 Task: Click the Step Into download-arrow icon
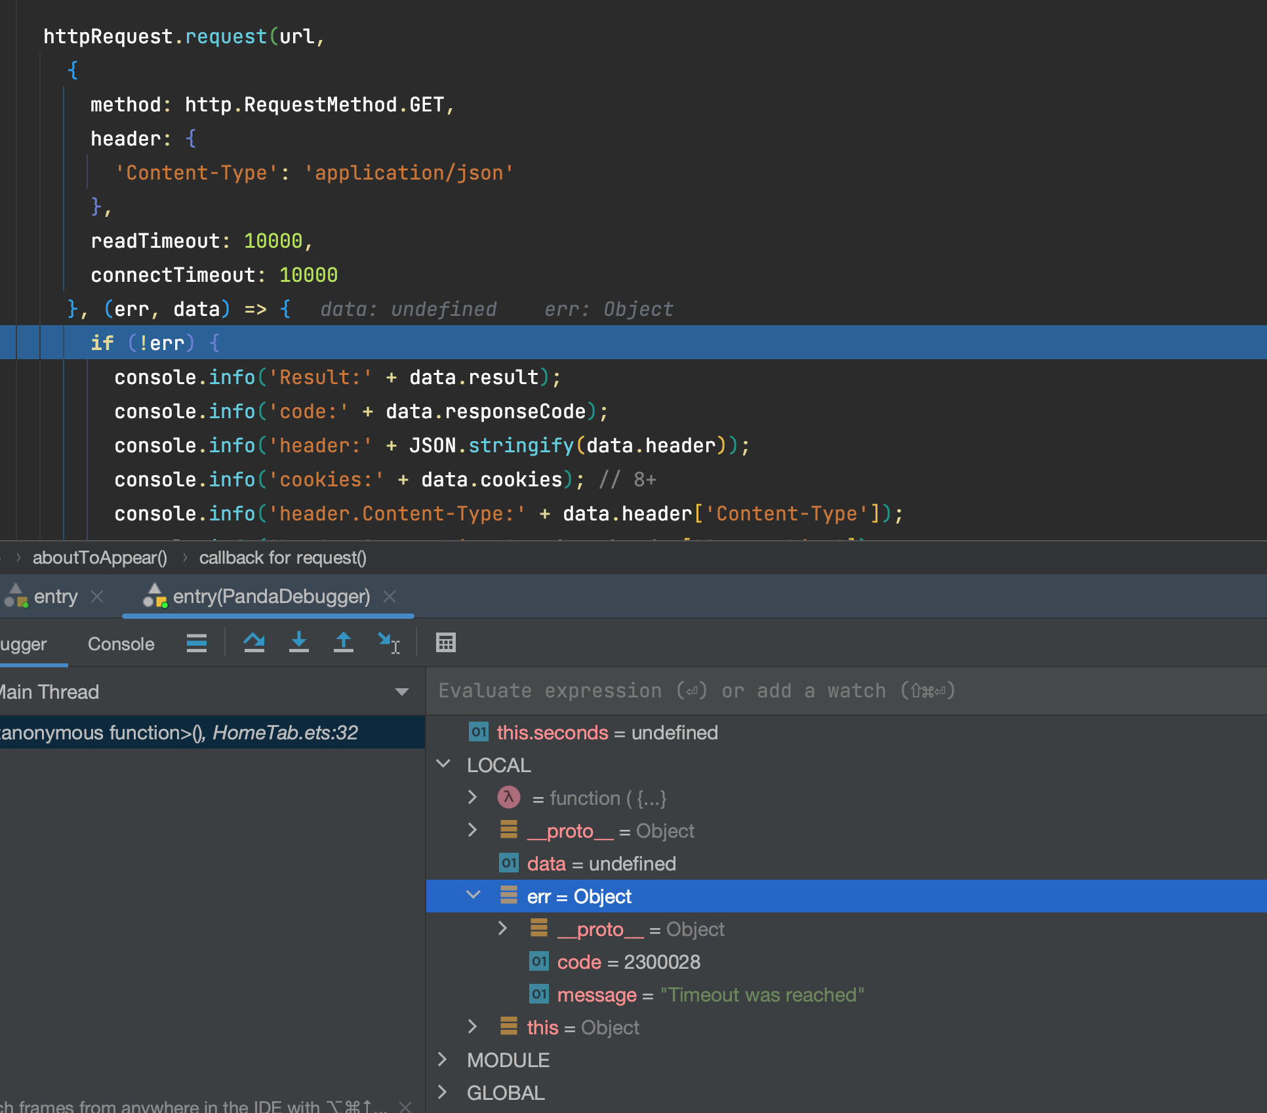point(299,643)
